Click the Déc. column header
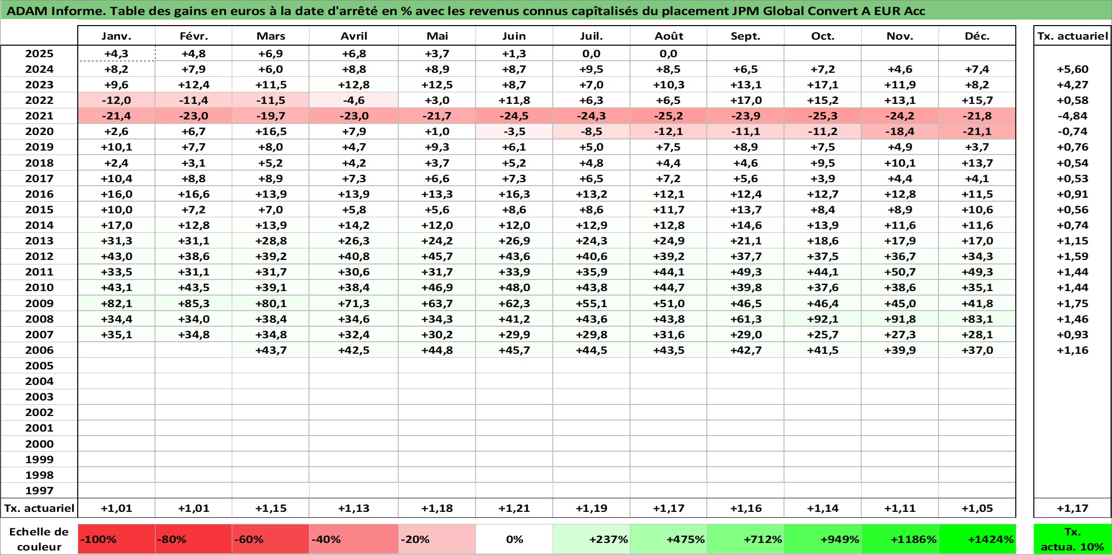 pos(977,36)
